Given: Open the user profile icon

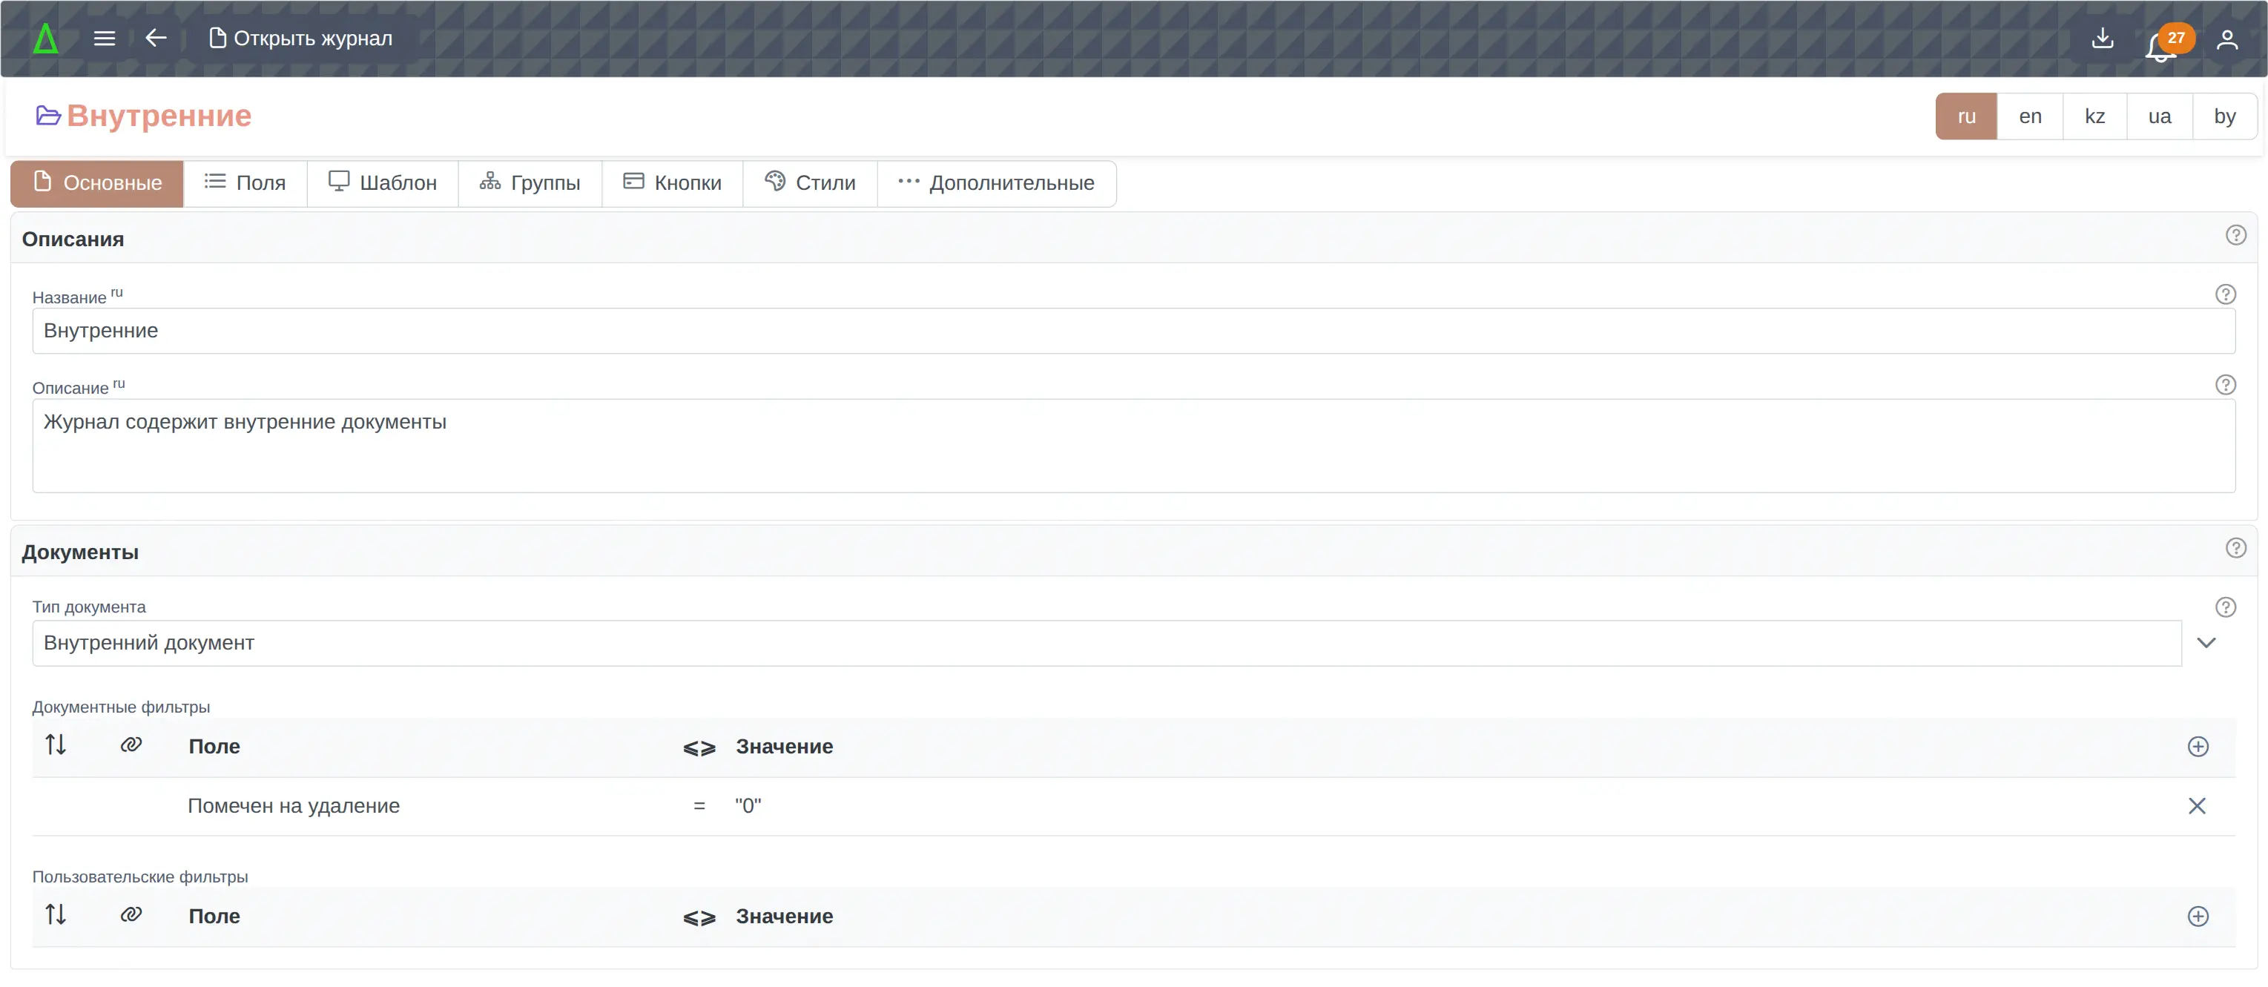Looking at the screenshot, I should click(x=2226, y=39).
